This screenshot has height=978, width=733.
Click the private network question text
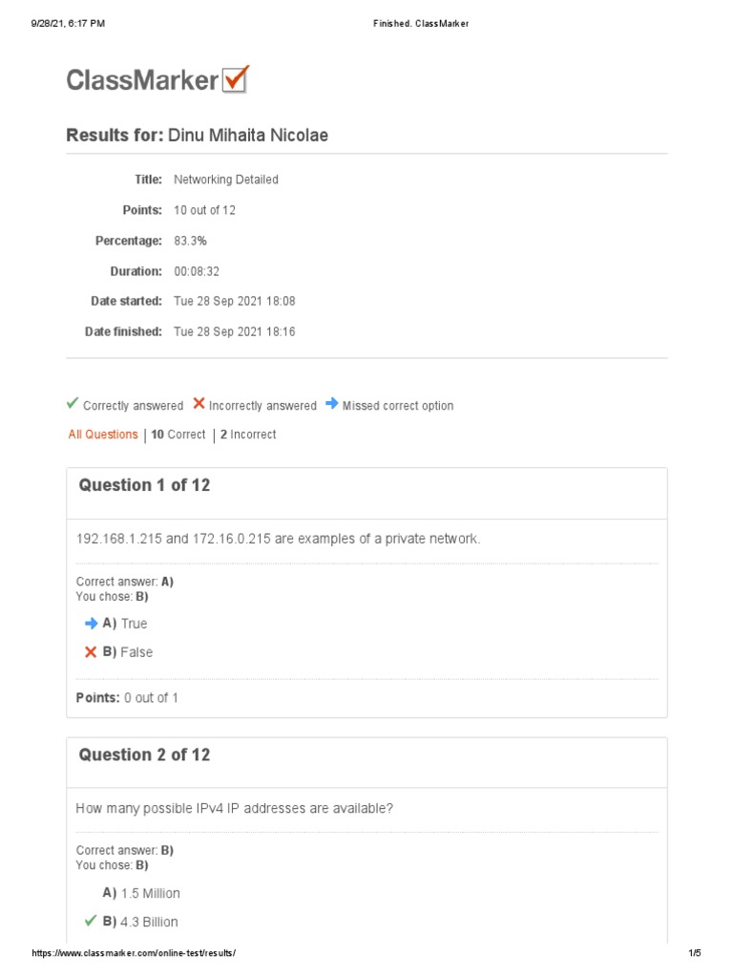[x=278, y=539]
